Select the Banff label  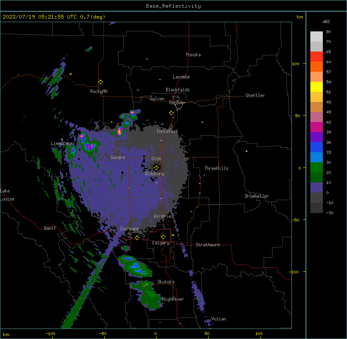50,228
